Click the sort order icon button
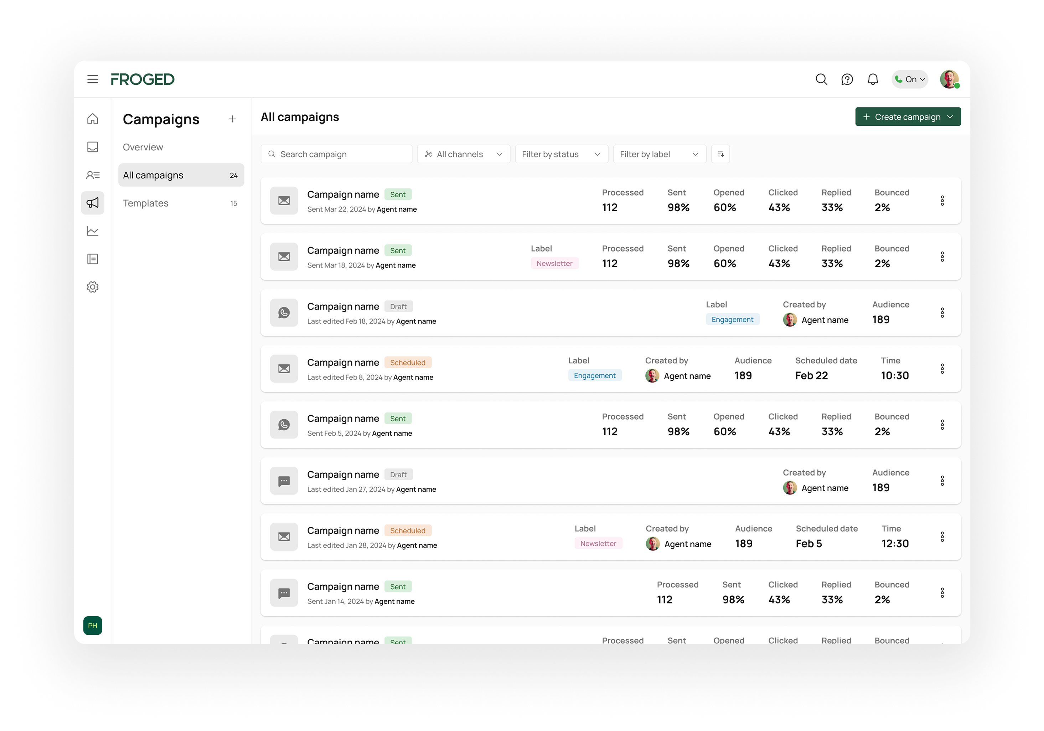Image resolution: width=1044 pixels, height=731 pixels. click(720, 154)
